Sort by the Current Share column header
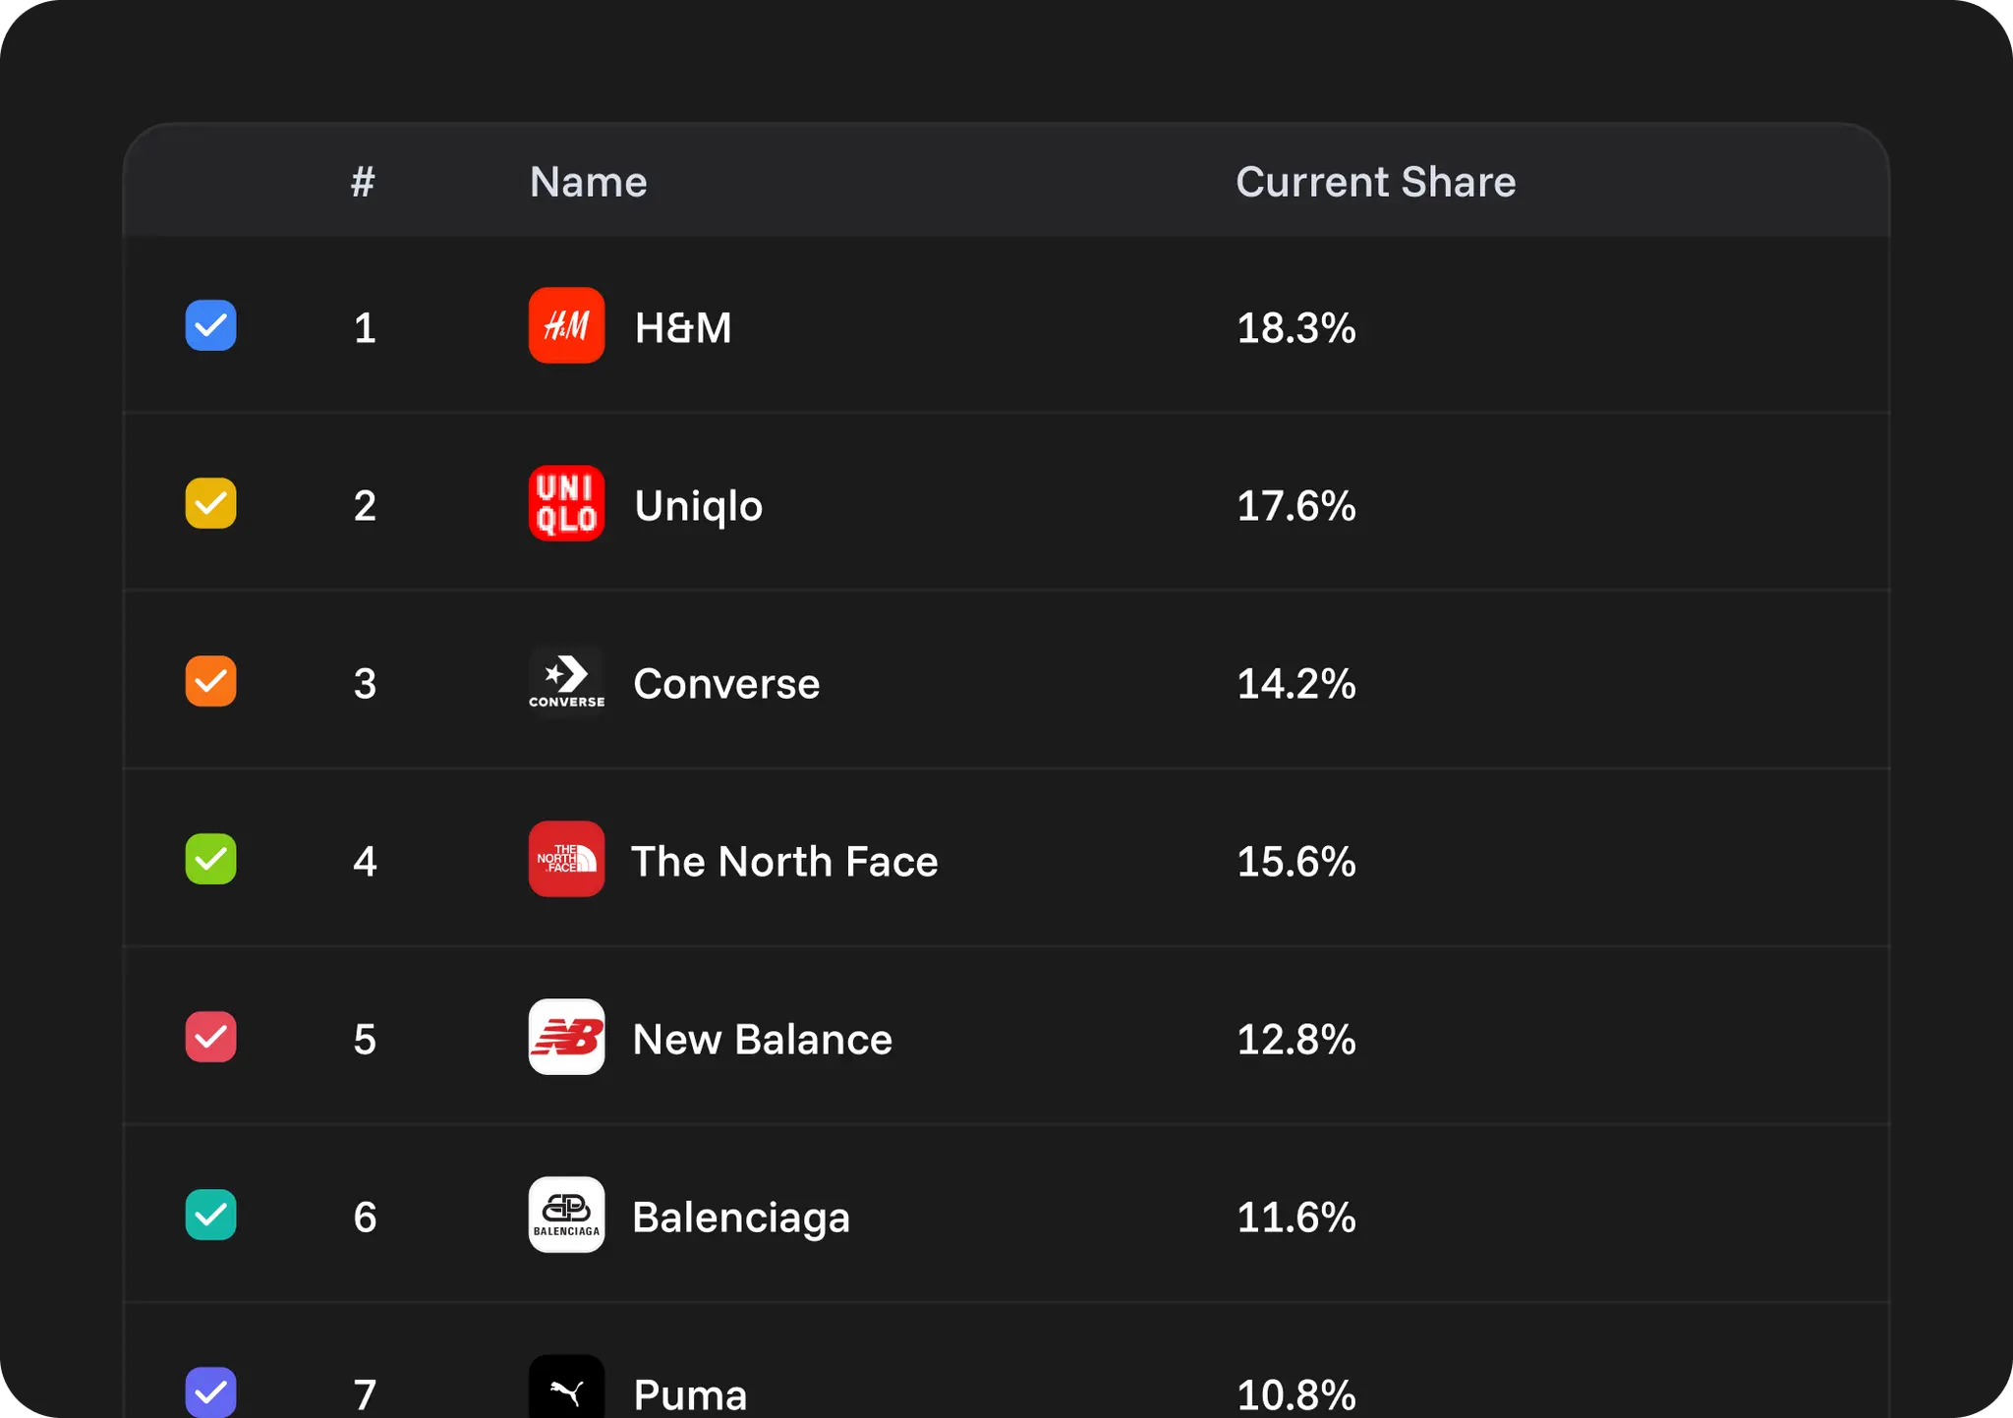Screen dimensions: 2013x1418 pyautogui.click(x=1375, y=182)
